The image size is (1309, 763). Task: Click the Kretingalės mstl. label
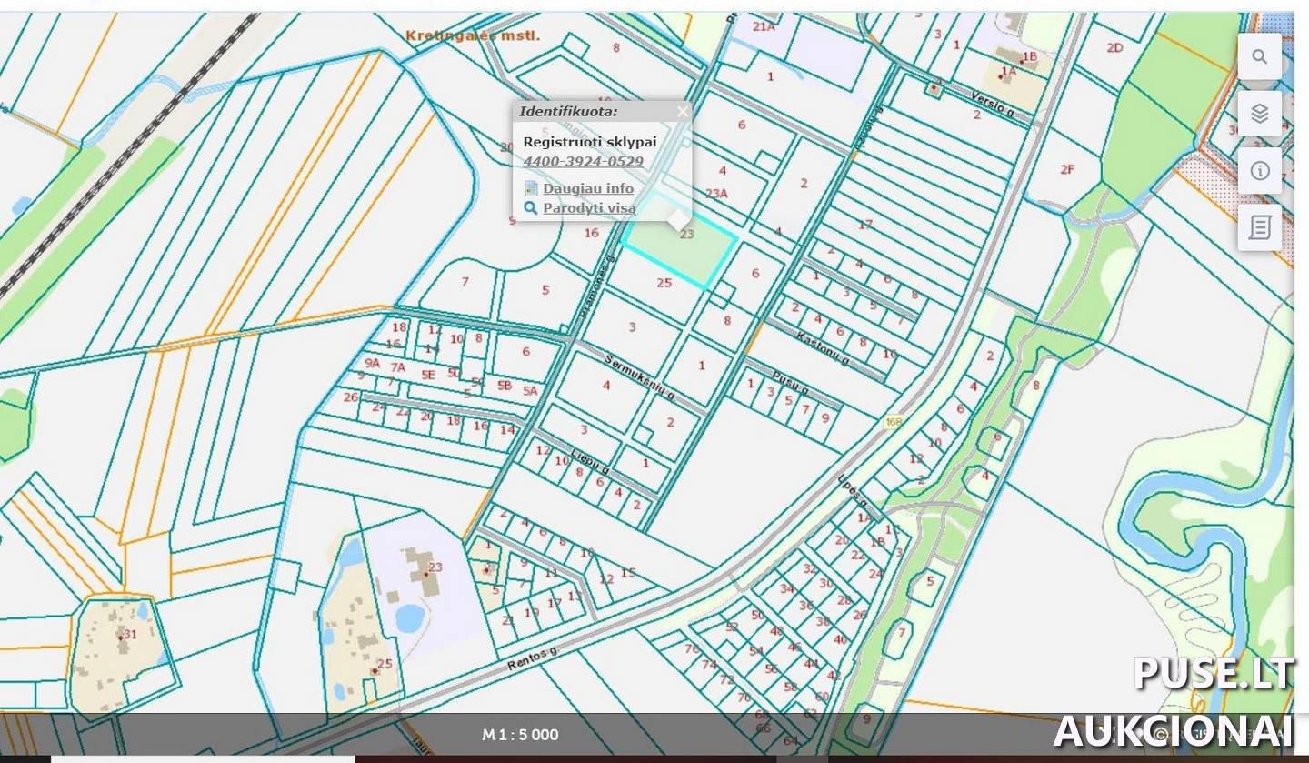(x=473, y=36)
